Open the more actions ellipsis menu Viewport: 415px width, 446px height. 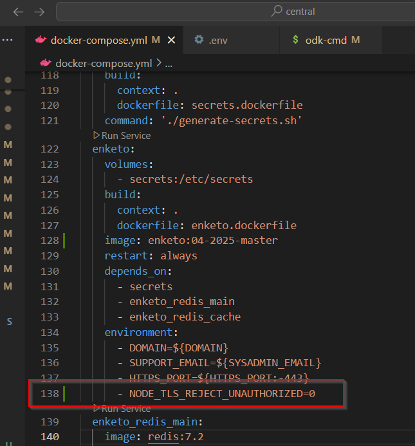(x=7, y=40)
